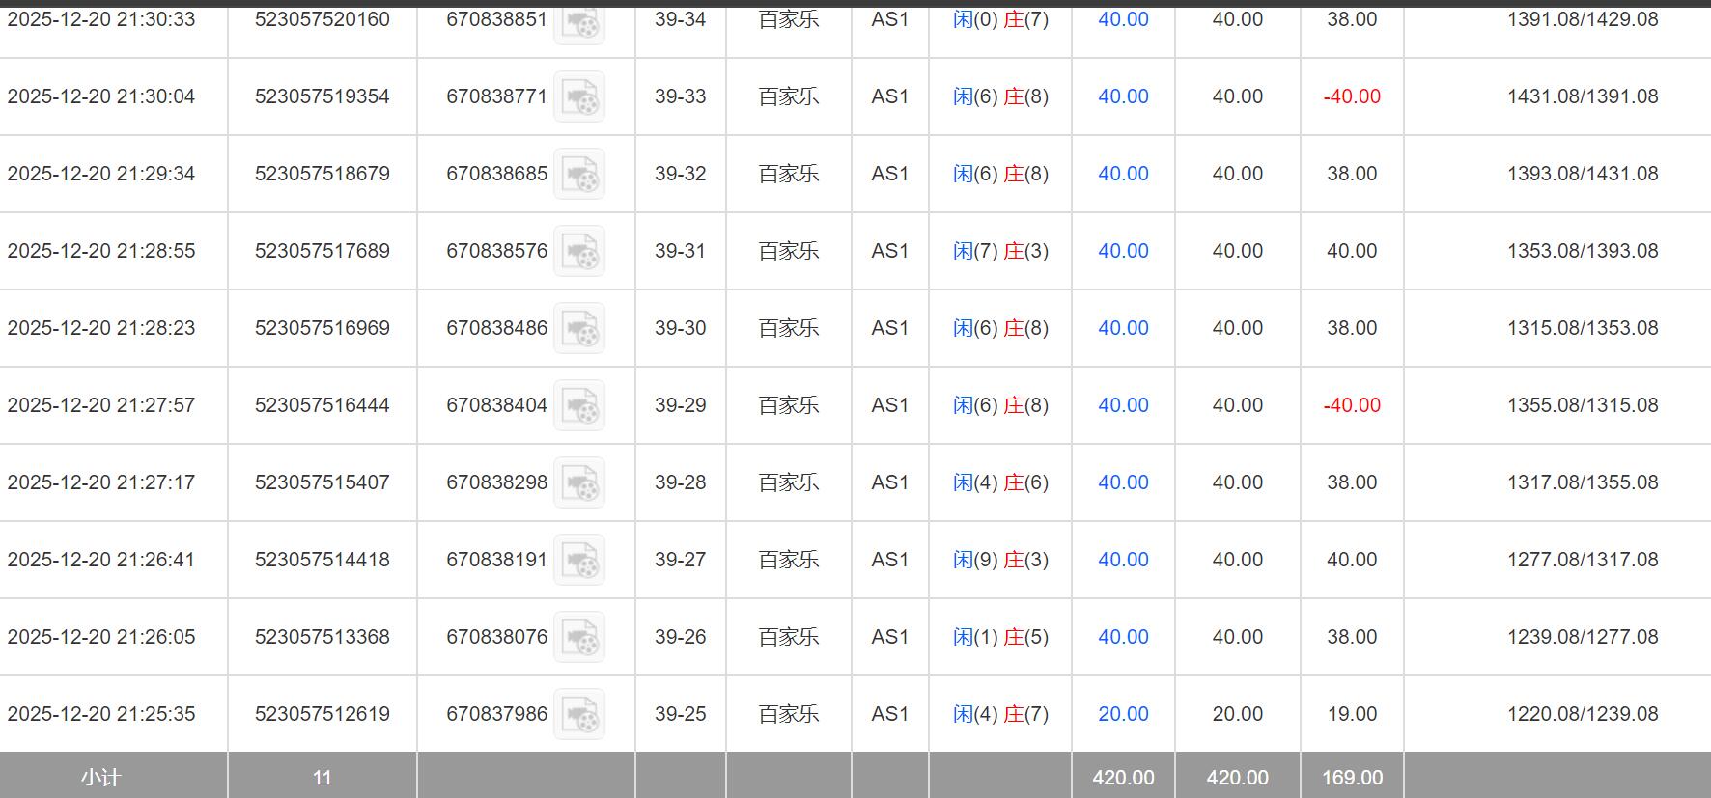Open video replay for round 670838851
Image resolution: width=1711 pixels, height=798 pixels.
[579, 21]
